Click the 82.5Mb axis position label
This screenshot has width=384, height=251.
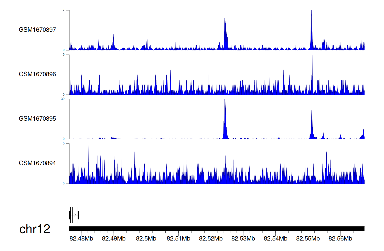coord(146,238)
